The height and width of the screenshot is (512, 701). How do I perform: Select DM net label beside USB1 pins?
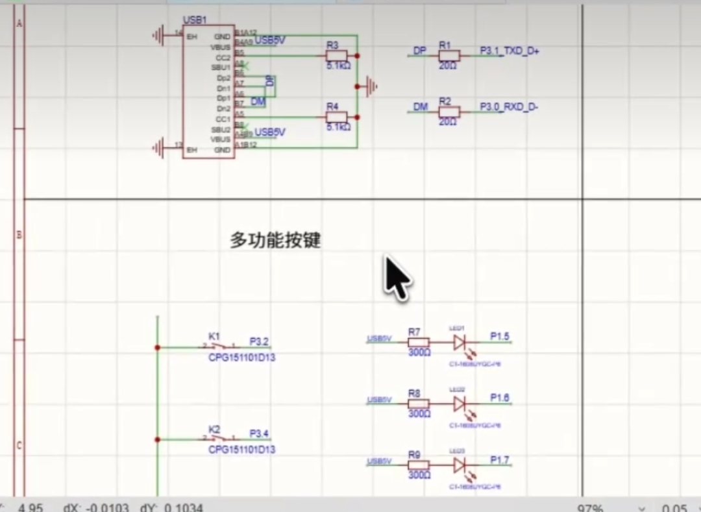(258, 102)
